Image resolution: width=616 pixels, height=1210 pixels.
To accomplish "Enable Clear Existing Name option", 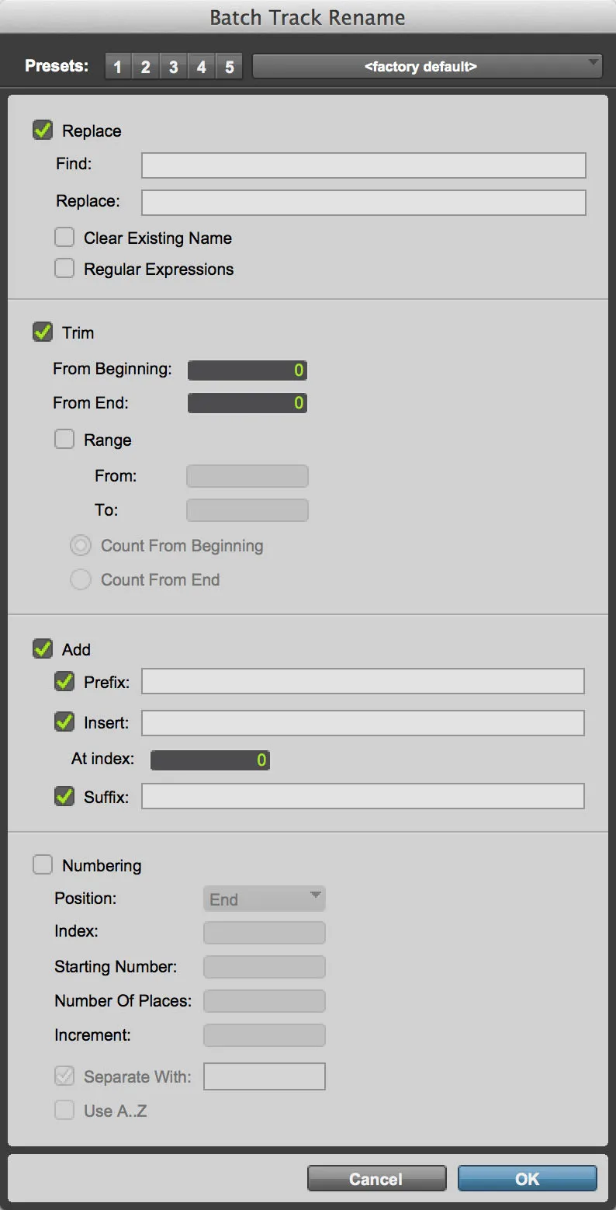I will click(x=64, y=238).
